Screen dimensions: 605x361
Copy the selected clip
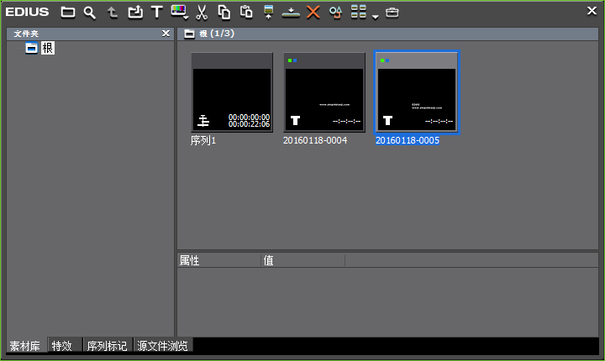[x=224, y=13]
